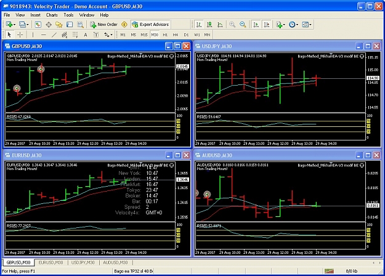The image size is (385, 276).
Task: Toggle chart auto scroll icon
Action: pos(256,25)
